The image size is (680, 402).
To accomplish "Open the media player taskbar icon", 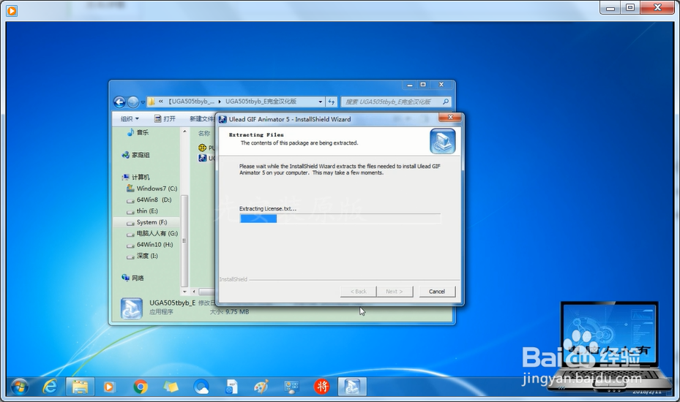I will click(109, 387).
